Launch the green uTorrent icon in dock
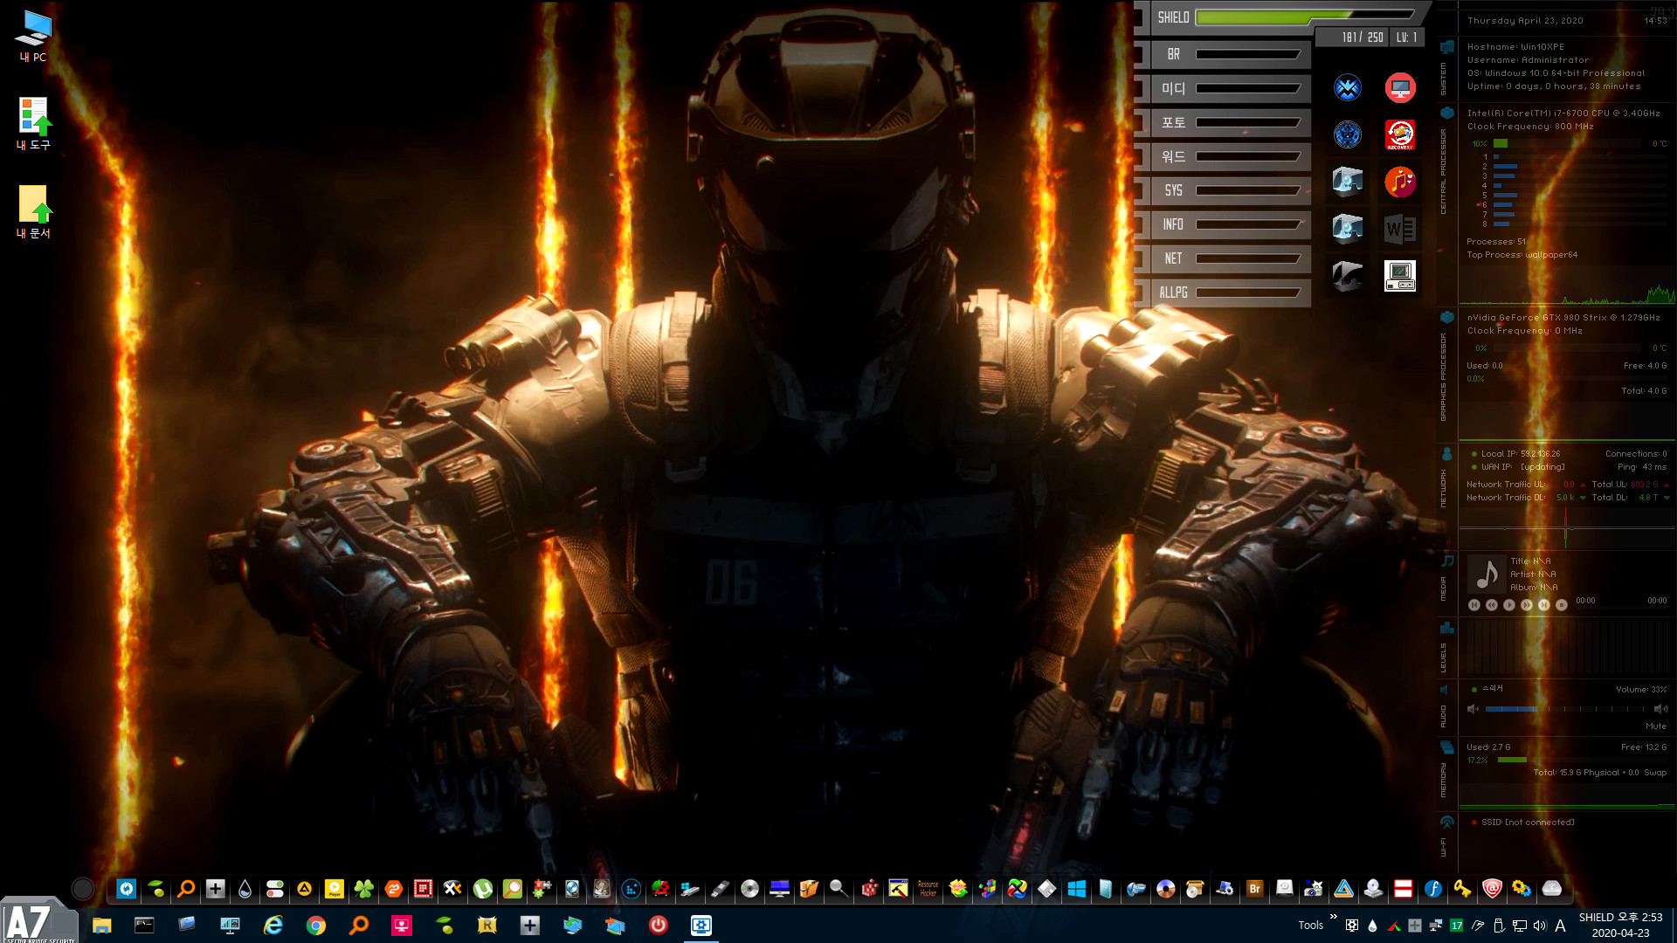This screenshot has height=943, width=1677. point(482,889)
